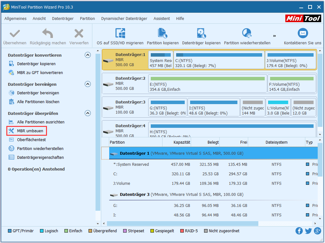Sort the list by Kapazität column header
The height and width of the screenshot is (243, 325).
tap(176, 142)
